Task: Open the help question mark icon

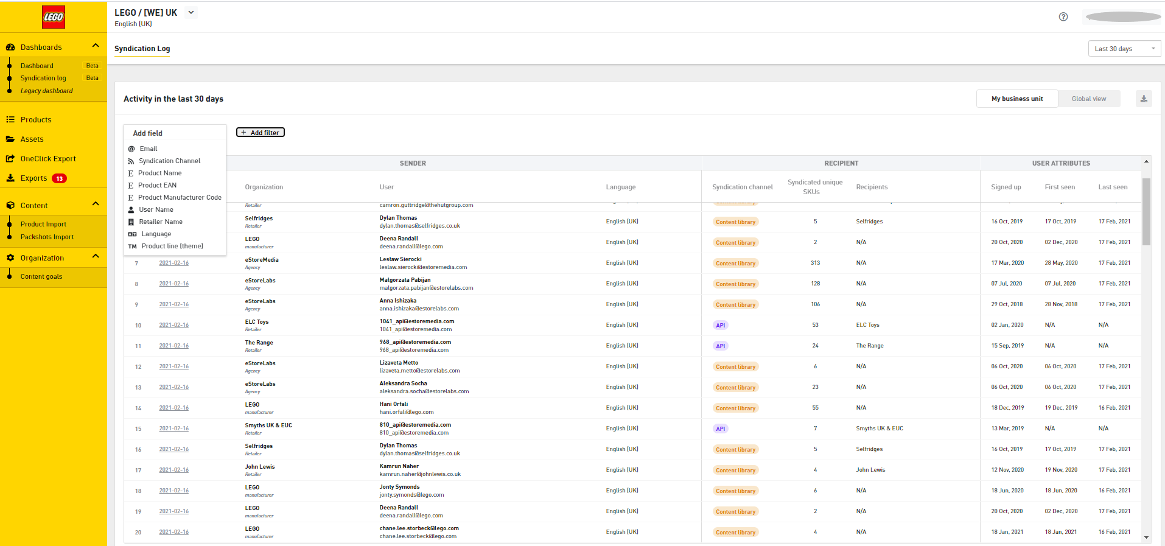Action: click(x=1063, y=17)
